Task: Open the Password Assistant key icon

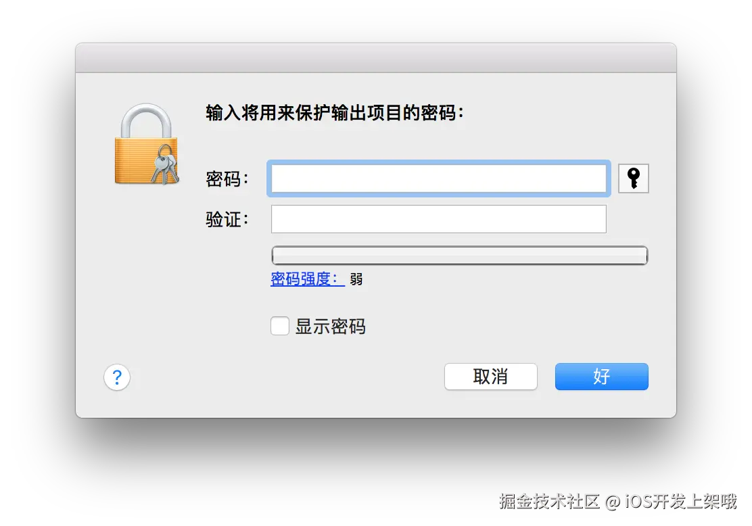Action: click(633, 178)
